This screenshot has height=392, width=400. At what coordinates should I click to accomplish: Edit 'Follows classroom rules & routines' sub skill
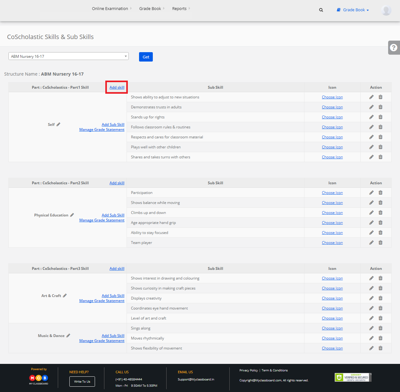[371, 127]
